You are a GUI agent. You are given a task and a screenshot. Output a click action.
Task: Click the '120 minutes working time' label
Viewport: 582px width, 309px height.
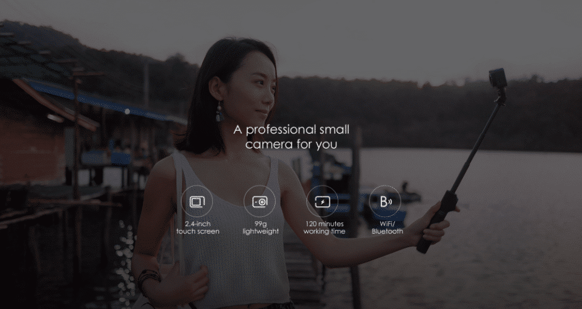click(x=325, y=228)
